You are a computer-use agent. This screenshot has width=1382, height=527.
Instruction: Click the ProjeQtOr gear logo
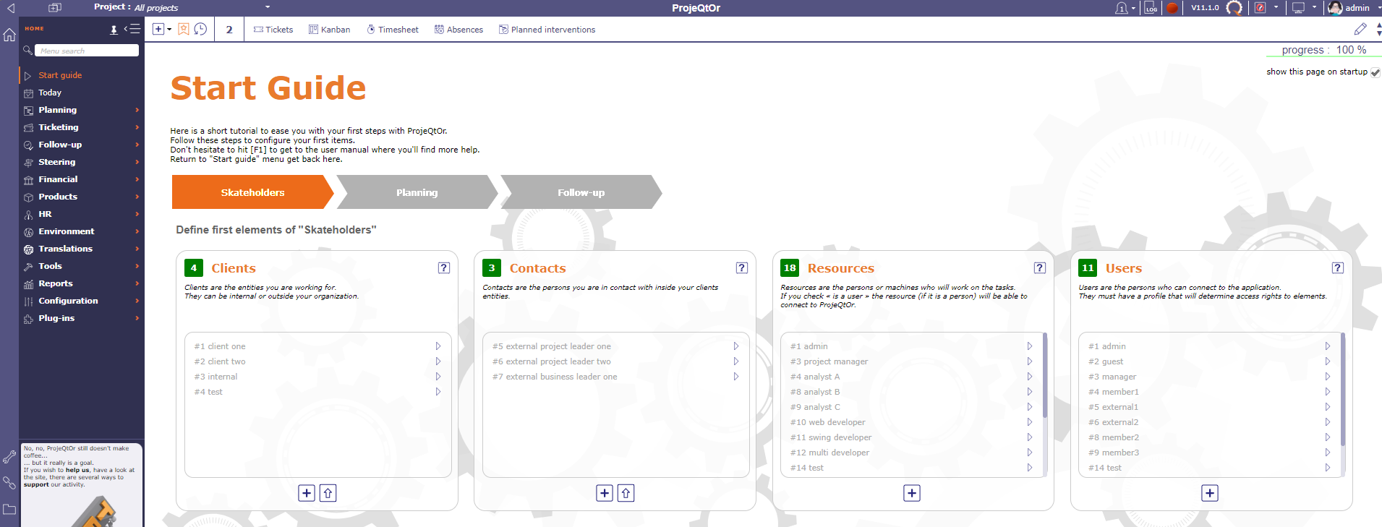coord(1234,8)
